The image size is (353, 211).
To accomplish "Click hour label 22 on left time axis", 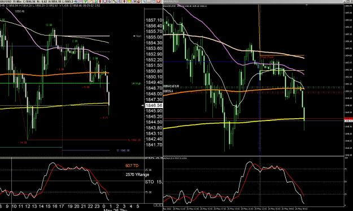I will coord(90,206).
